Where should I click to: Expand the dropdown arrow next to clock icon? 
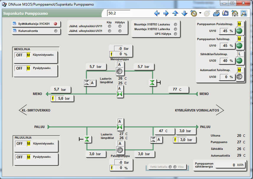[200, 13]
